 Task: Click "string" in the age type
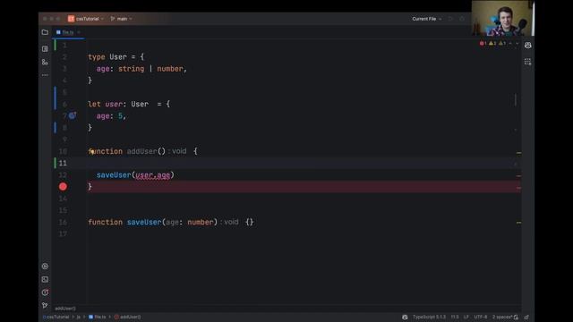tap(132, 69)
